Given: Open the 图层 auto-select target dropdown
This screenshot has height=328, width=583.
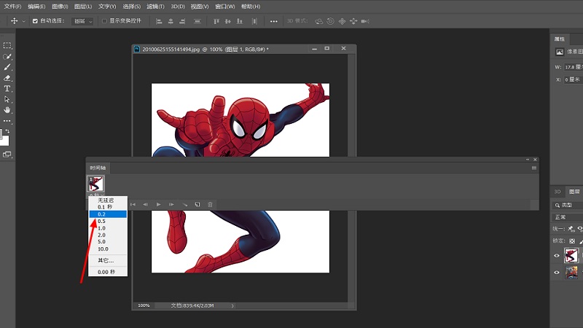Looking at the screenshot, I should pyautogui.click(x=82, y=21).
